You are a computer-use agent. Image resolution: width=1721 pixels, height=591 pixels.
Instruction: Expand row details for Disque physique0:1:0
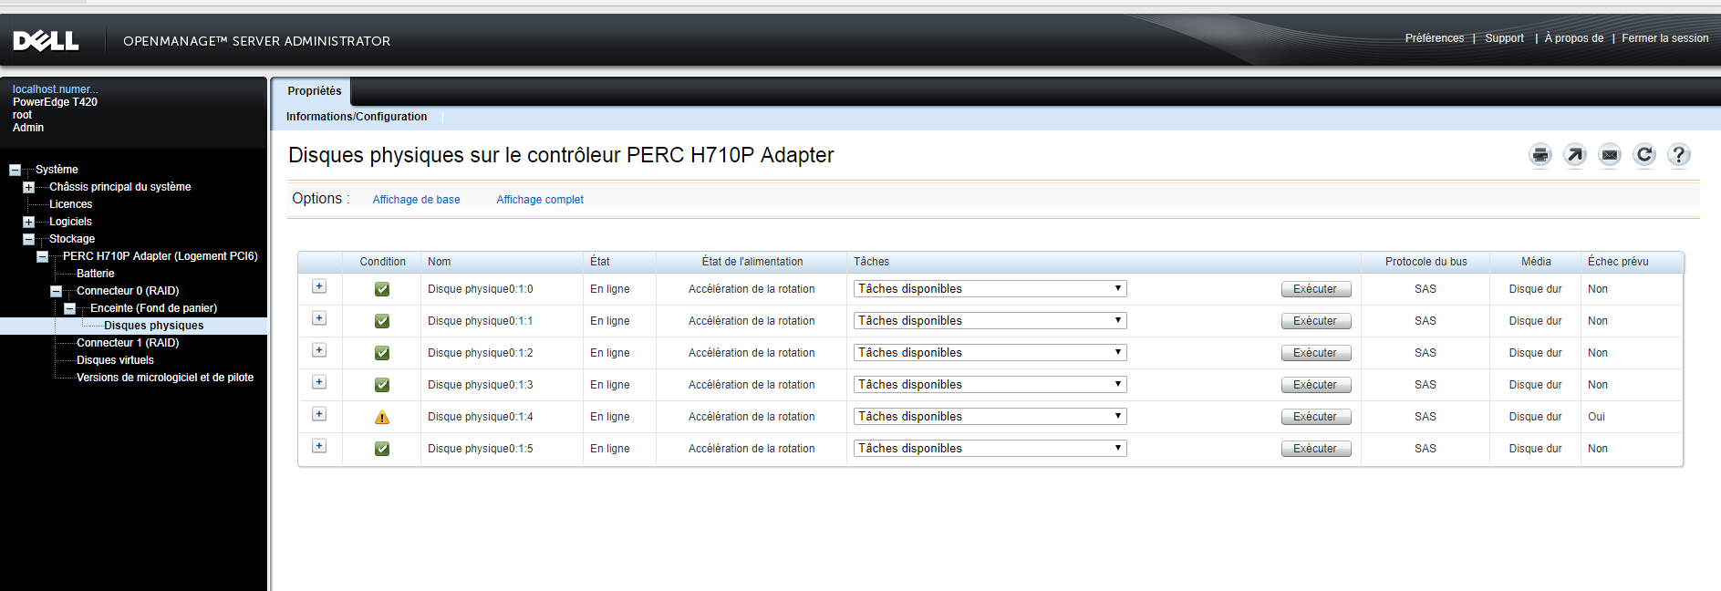[x=319, y=286]
